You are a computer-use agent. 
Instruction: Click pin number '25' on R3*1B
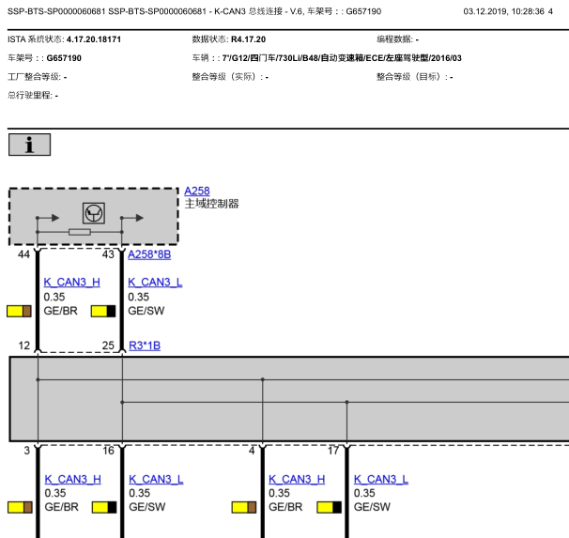(x=108, y=346)
